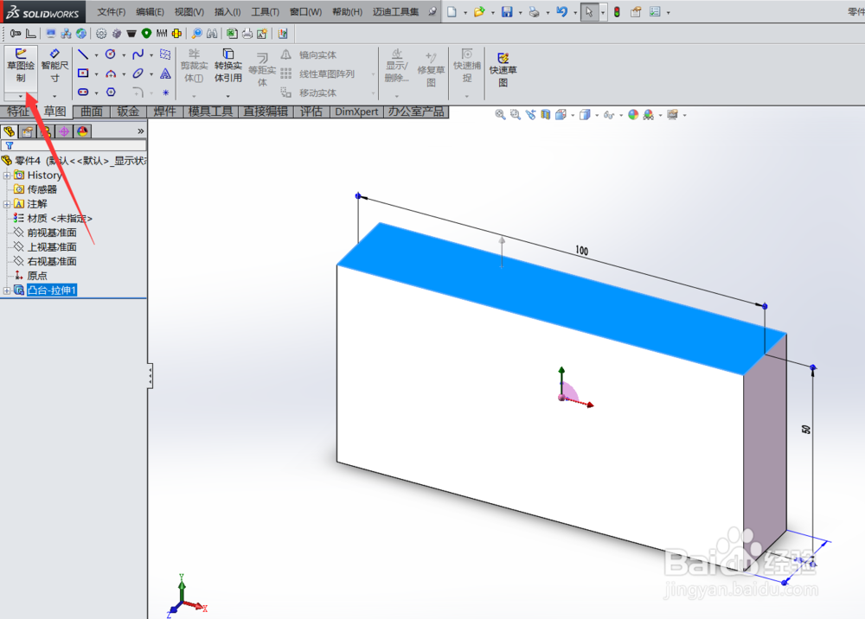Open the 智能尺寸 dropdown arrow

pos(54,97)
